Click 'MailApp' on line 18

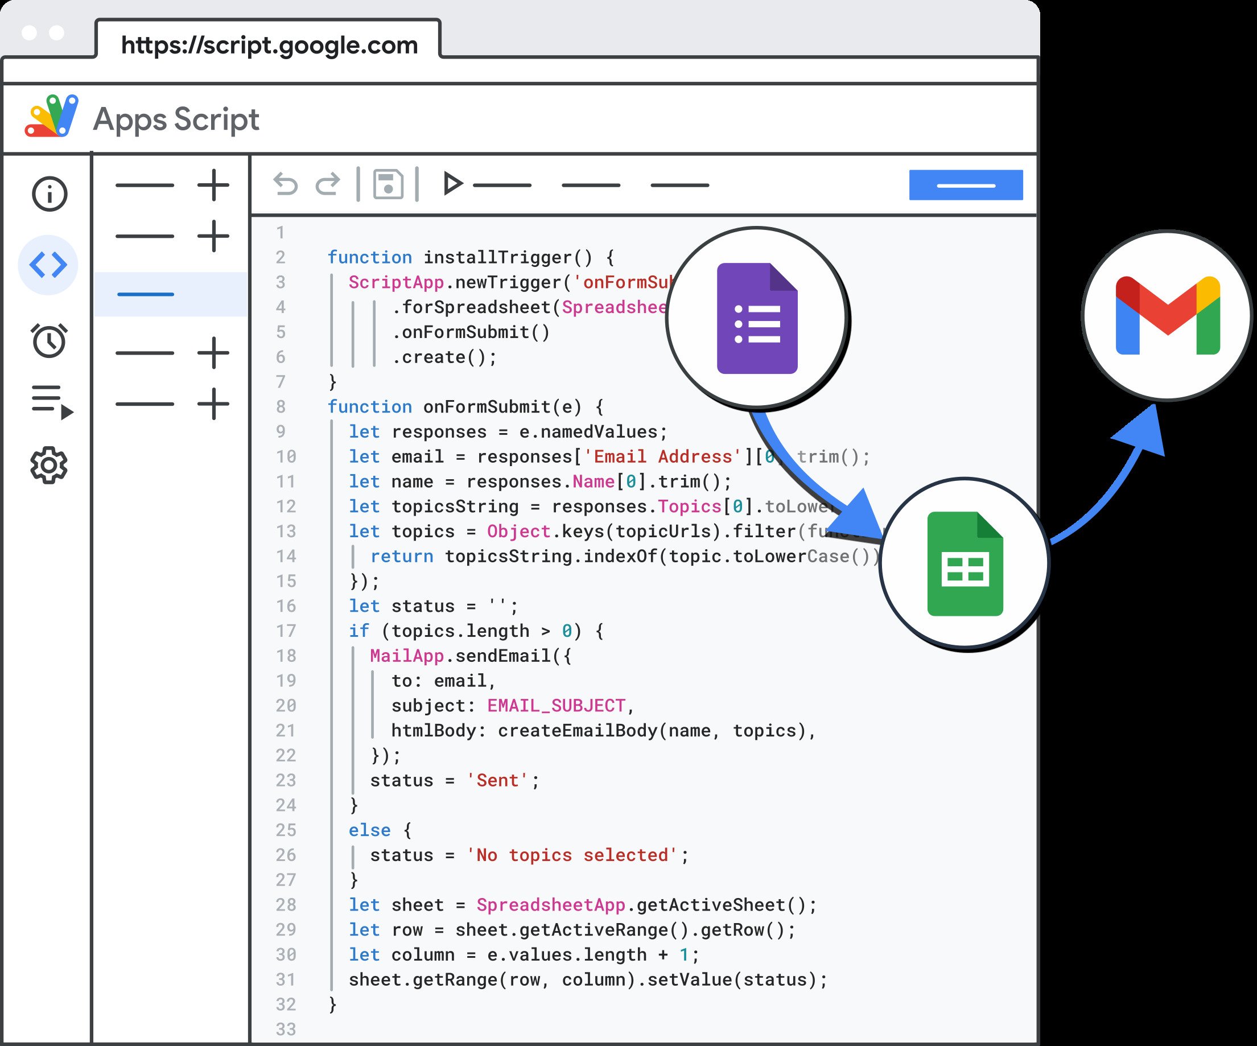pyautogui.click(x=407, y=656)
